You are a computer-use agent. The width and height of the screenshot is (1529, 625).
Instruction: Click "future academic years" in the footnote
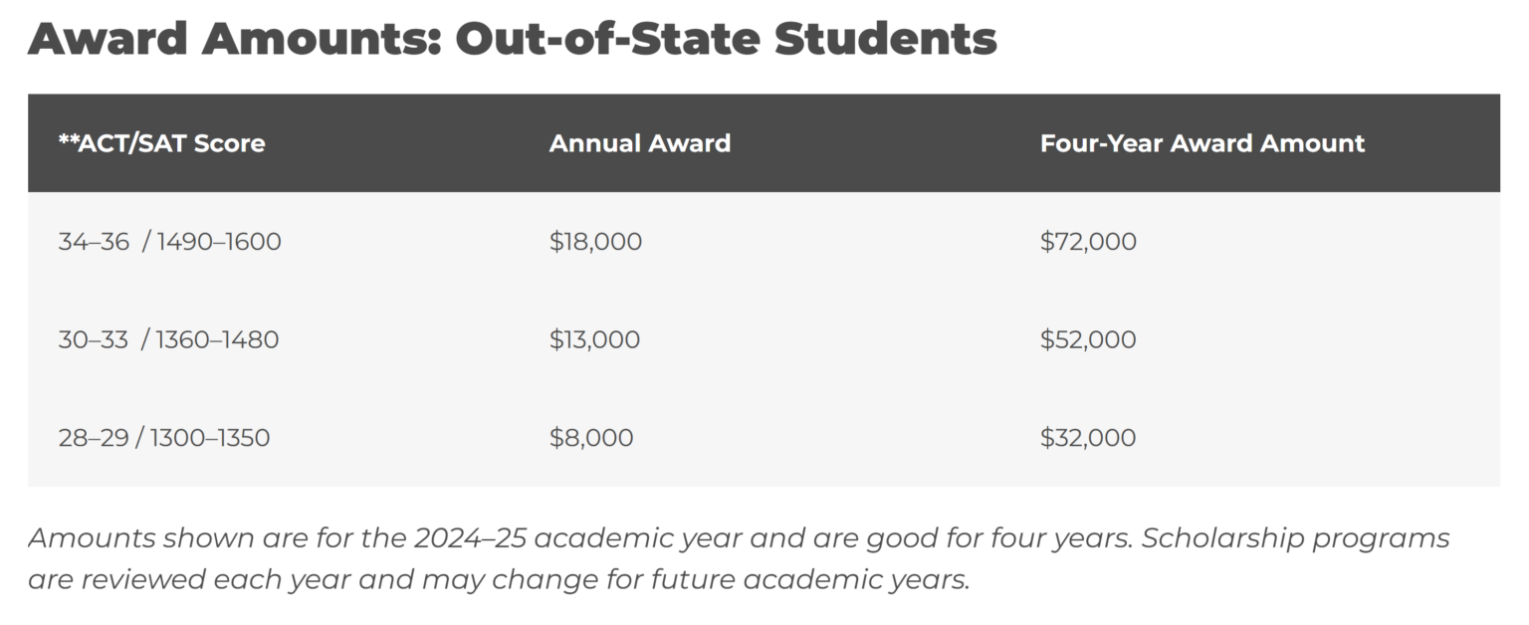click(x=855, y=580)
